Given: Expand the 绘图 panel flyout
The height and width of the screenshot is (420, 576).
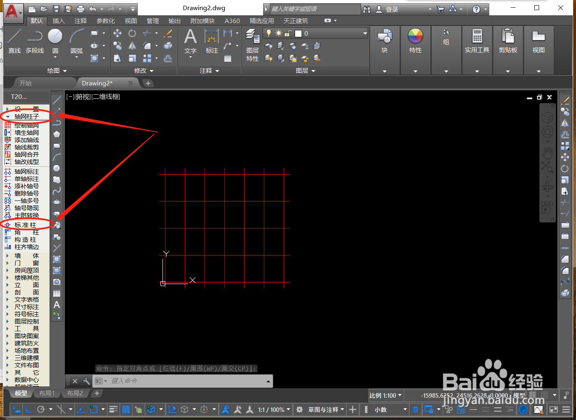Looking at the screenshot, I should tap(57, 70).
